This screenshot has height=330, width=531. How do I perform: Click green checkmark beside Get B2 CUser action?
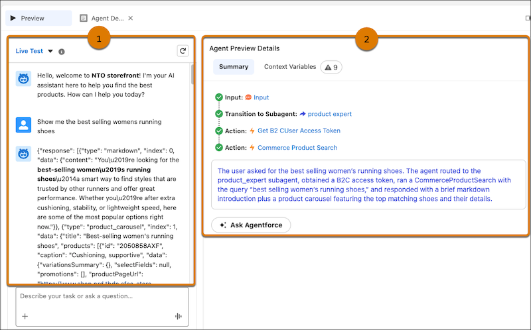click(219, 131)
